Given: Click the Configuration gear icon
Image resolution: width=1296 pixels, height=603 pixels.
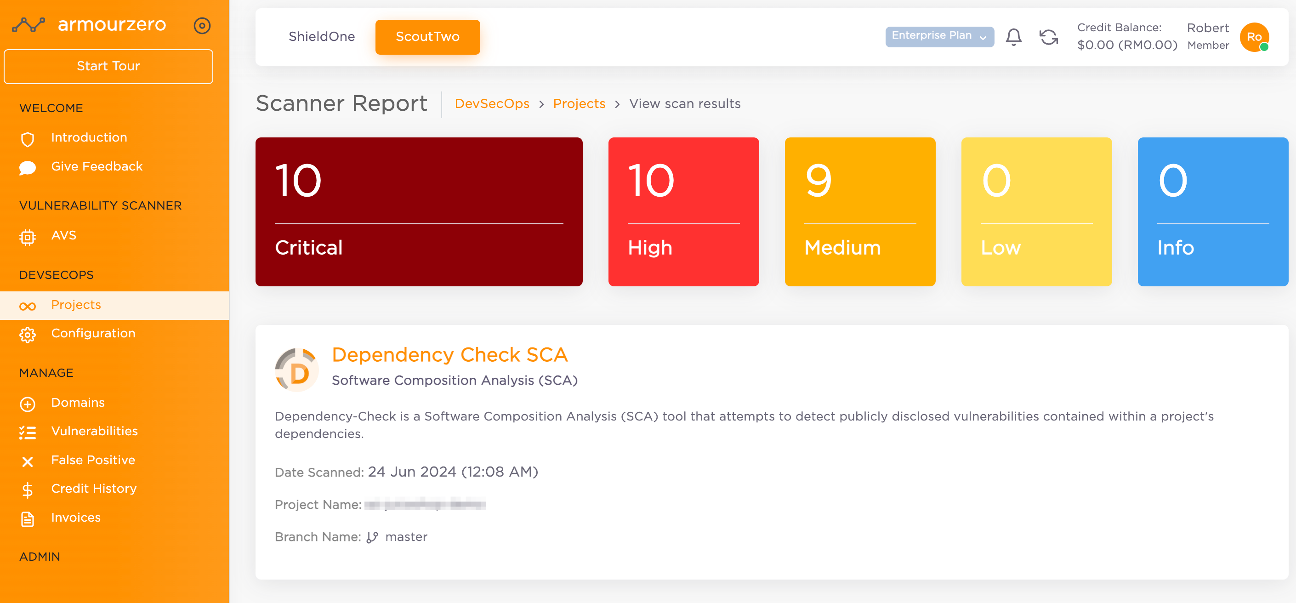Looking at the screenshot, I should point(28,334).
